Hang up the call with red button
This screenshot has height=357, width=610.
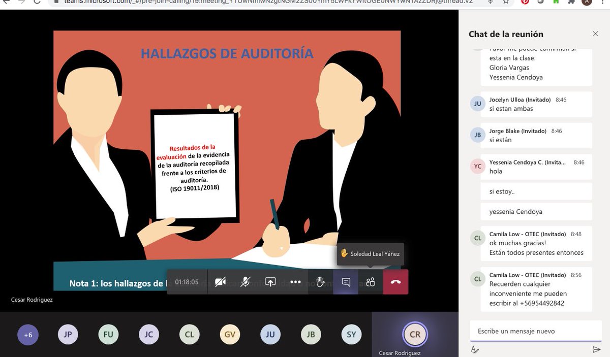pos(395,282)
